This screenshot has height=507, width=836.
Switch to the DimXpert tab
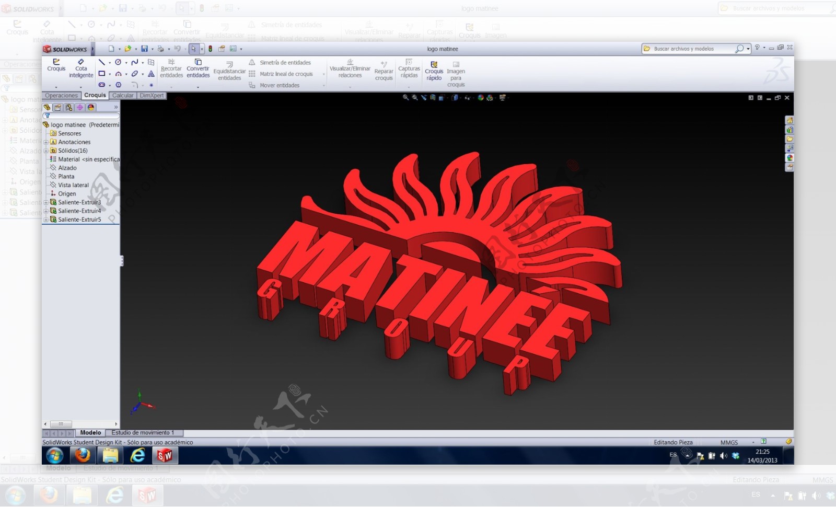coord(152,96)
